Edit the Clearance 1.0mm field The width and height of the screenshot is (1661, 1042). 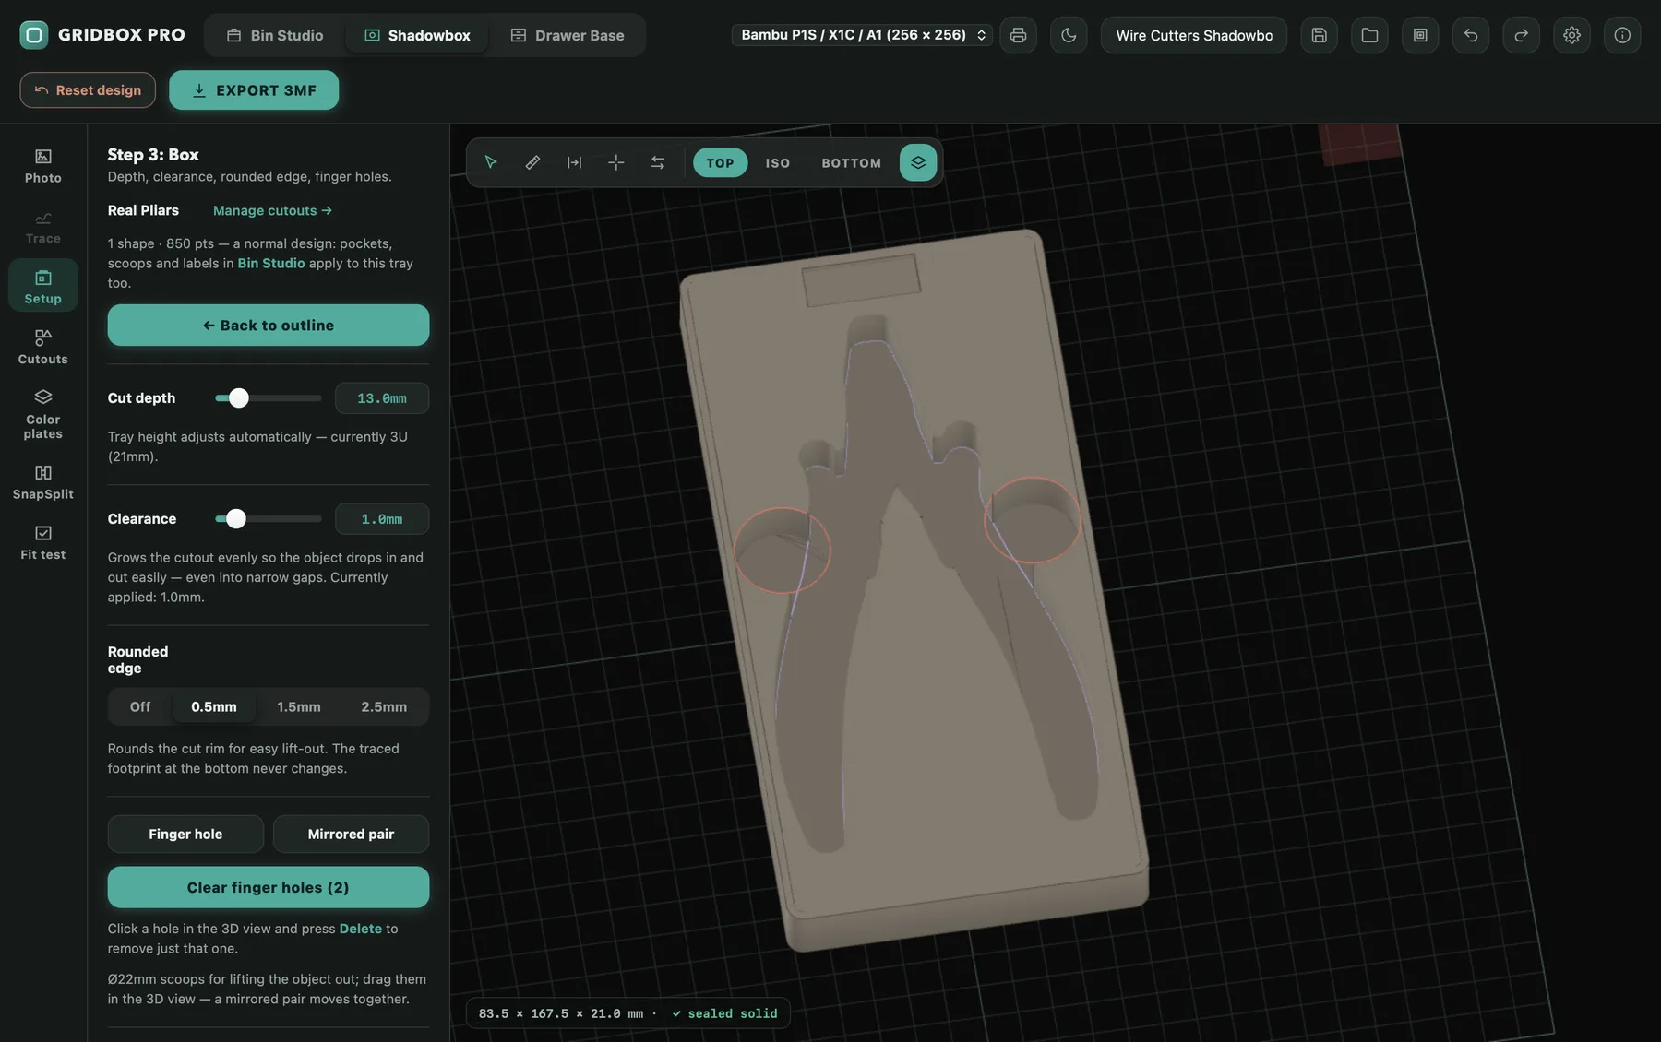click(x=382, y=519)
